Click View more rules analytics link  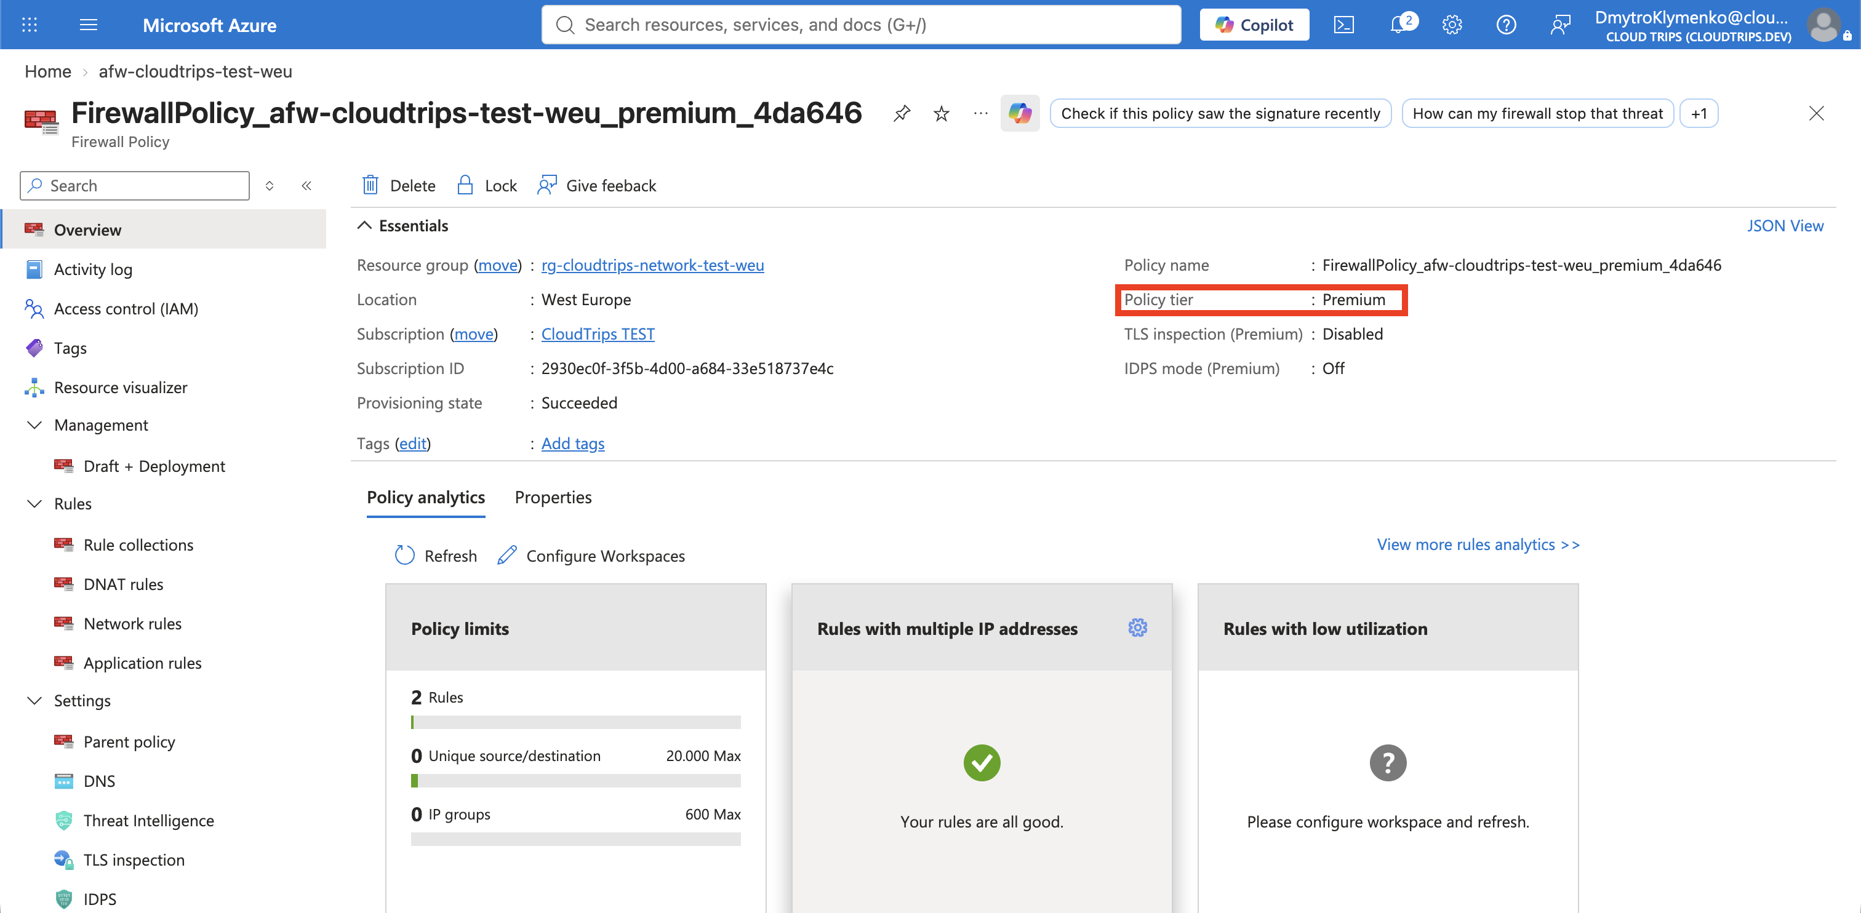(1478, 544)
